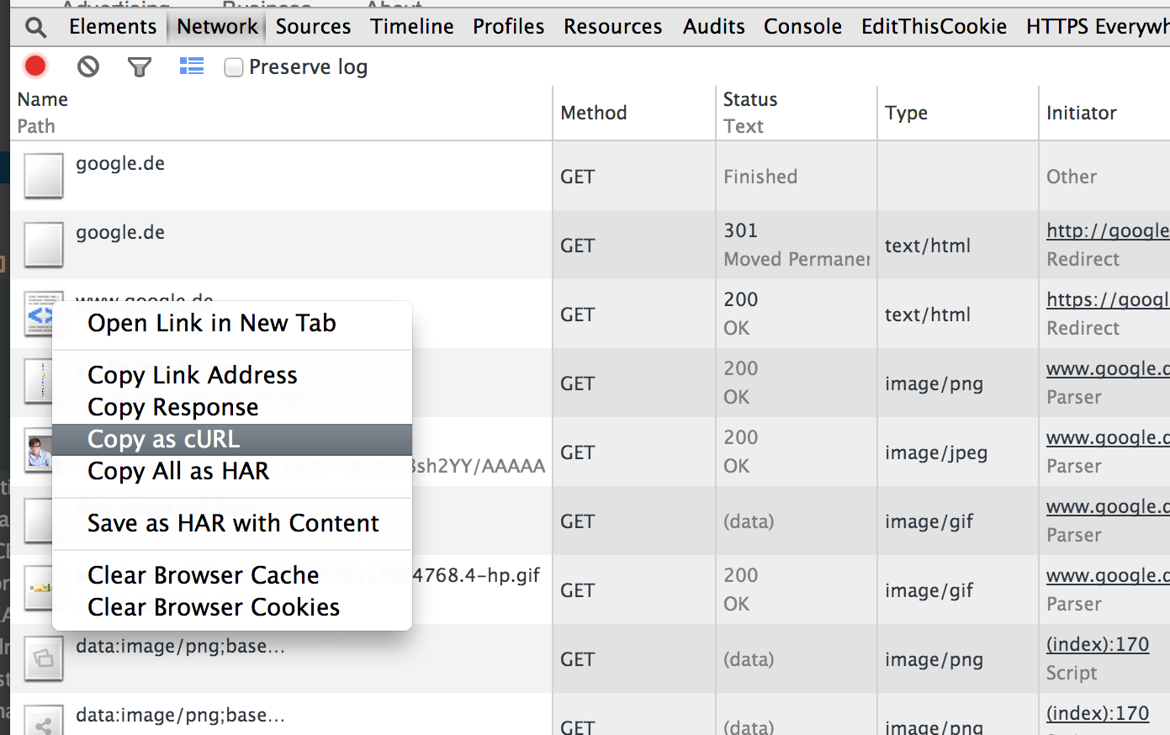This screenshot has width=1170, height=735.
Task: Go to the Profiles tab
Action: click(509, 27)
